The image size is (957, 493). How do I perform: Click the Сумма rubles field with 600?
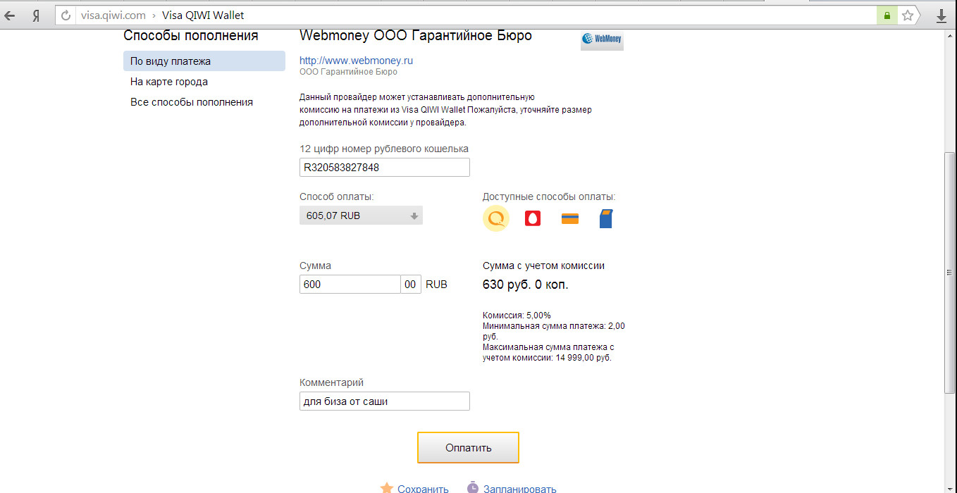coord(350,285)
